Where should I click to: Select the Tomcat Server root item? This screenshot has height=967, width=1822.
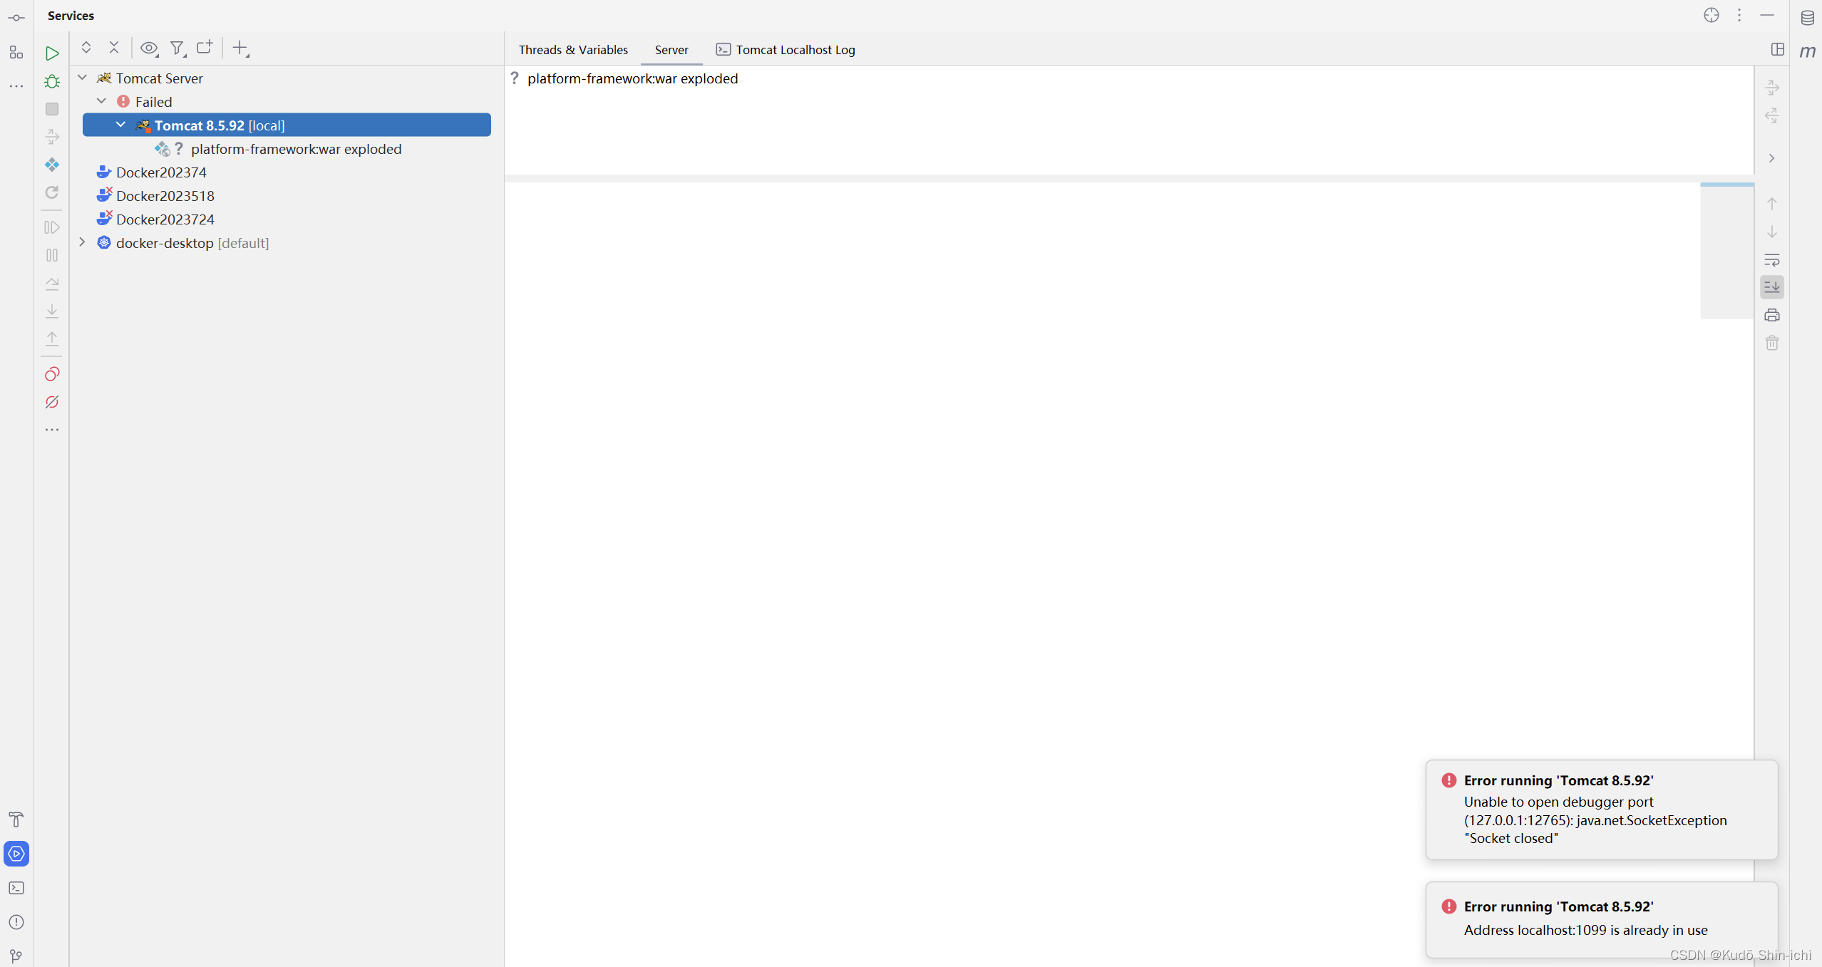pos(159,78)
